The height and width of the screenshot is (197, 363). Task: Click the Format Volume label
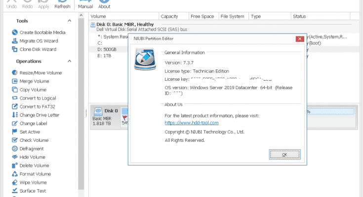[35, 174]
